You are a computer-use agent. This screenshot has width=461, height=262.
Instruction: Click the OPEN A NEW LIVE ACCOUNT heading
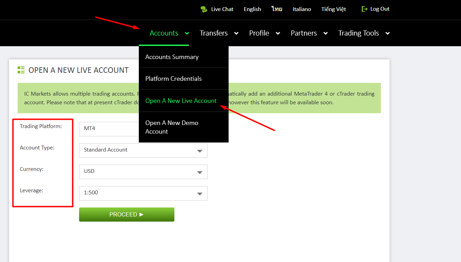click(78, 70)
